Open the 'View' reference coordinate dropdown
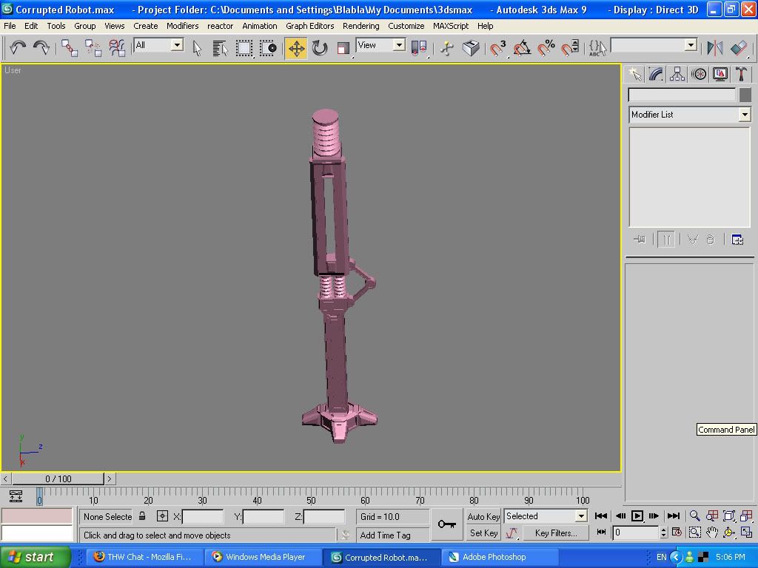This screenshot has height=568, width=758. (x=399, y=45)
